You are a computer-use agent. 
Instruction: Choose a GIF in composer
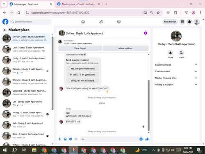(76, 139)
